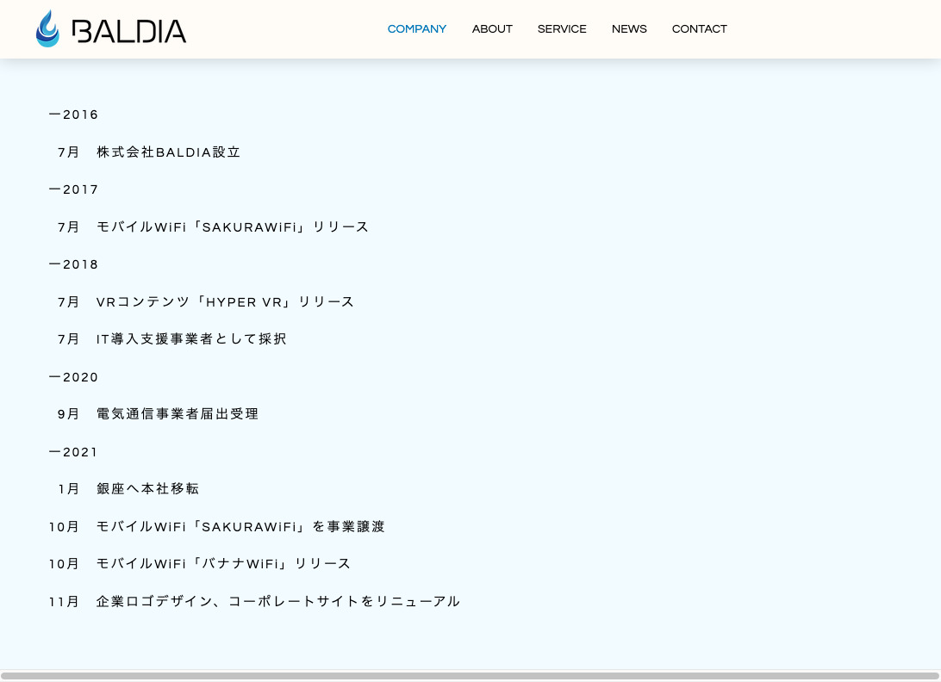Select the ー2017 year heading
Image resolution: width=941 pixels, height=682 pixels.
click(x=73, y=189)
